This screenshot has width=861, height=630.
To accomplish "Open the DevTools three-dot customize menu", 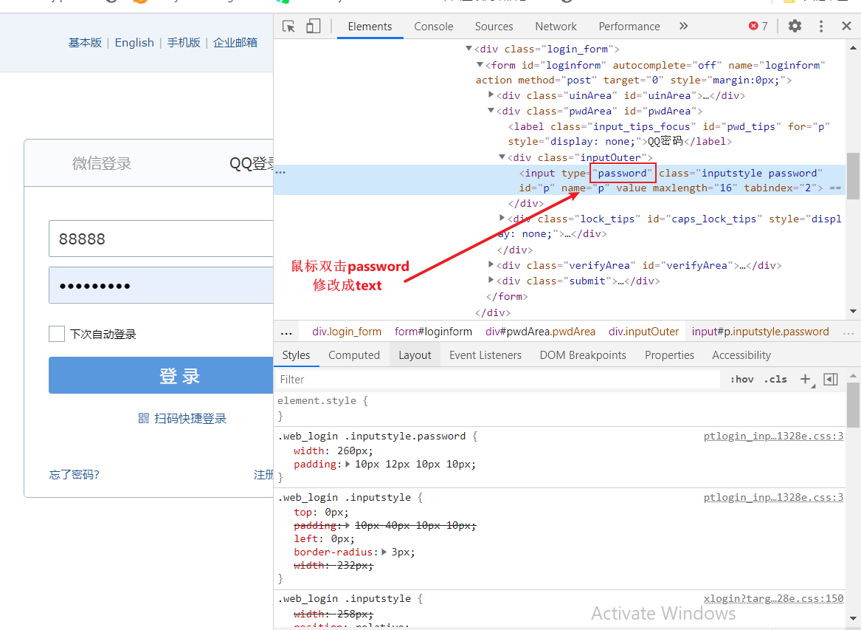I will click(x=821, y=27).
